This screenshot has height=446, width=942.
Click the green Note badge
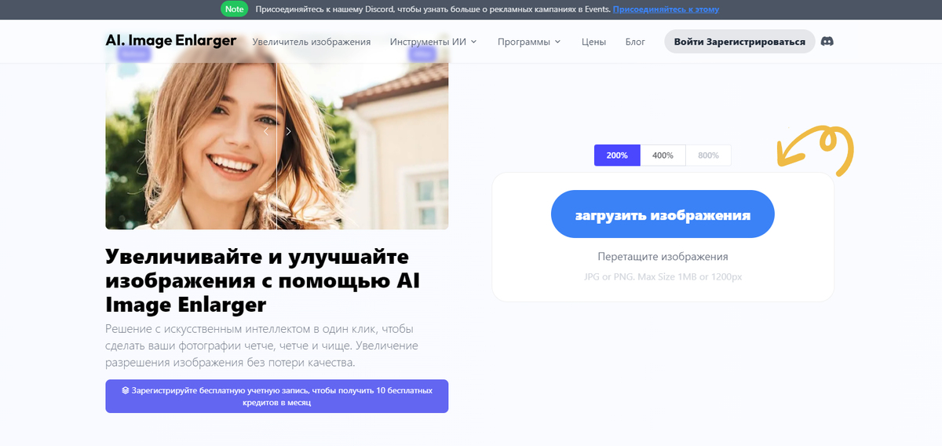point(234,9)
